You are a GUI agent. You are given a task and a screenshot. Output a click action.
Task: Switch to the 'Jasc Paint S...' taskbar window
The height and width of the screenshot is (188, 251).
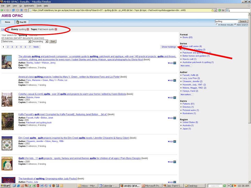173,186
